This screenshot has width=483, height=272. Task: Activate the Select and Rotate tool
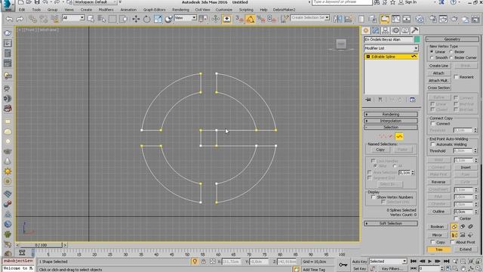[146, 19]
